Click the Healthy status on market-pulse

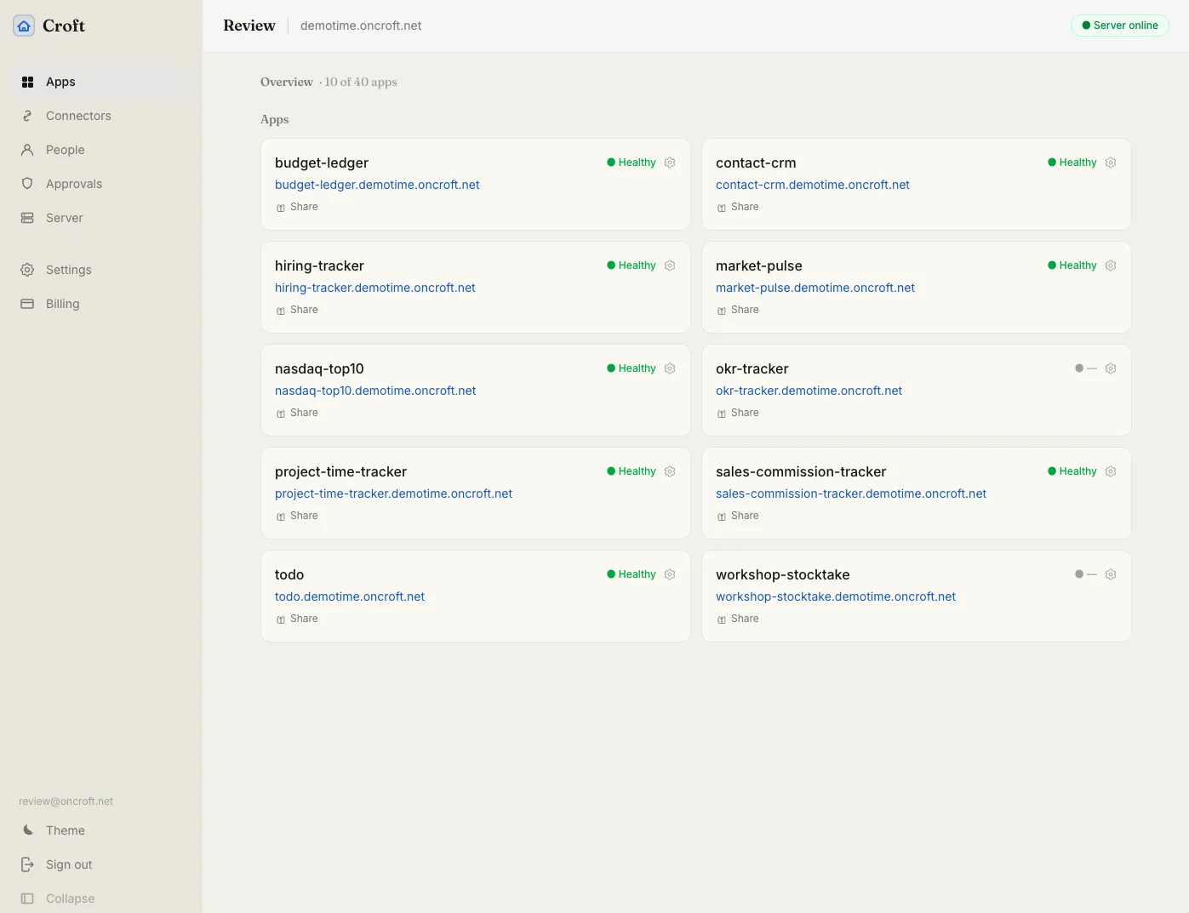click(x=1072, y=265)
